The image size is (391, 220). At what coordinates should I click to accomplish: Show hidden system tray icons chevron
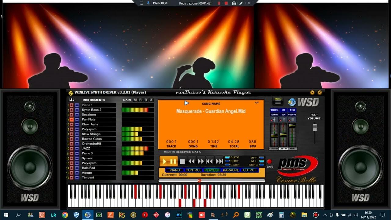point(325,215)
